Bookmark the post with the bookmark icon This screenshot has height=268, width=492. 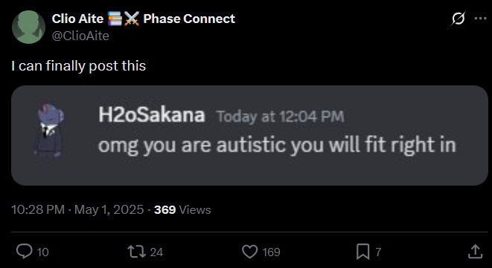pos(363,252)
